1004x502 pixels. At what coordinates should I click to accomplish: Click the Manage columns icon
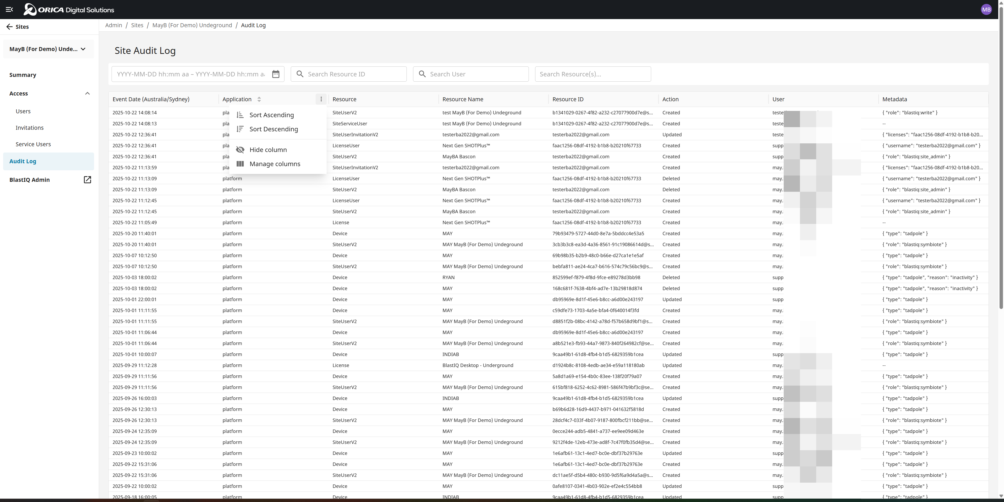pos(240,164)
